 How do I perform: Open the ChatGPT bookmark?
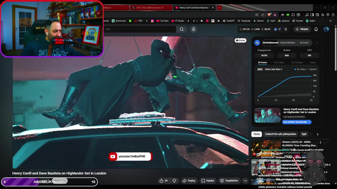pos(229,21)
